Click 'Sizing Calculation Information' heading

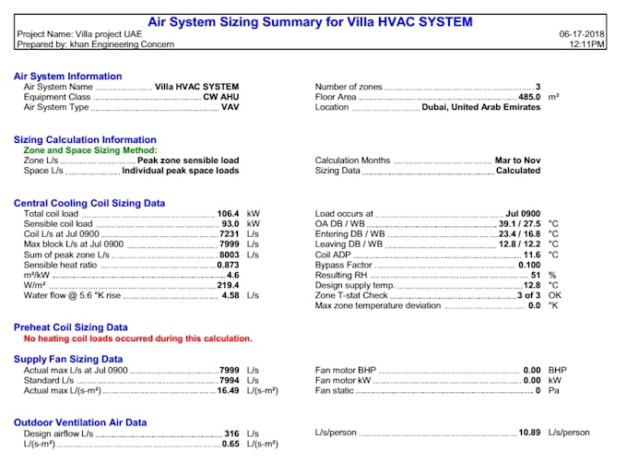[85, 139]
